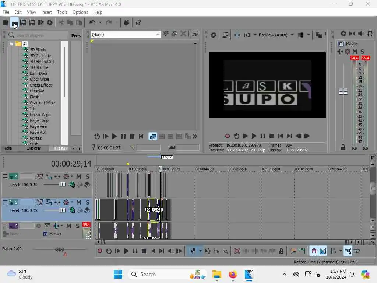Image resolution: width=377 pixels, height=283 pixels.
Task: Open the File menu
Action: click(6, 12)
